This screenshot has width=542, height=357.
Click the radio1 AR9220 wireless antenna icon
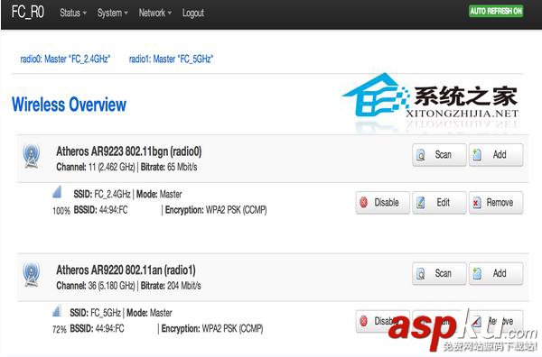coord(32,275)
